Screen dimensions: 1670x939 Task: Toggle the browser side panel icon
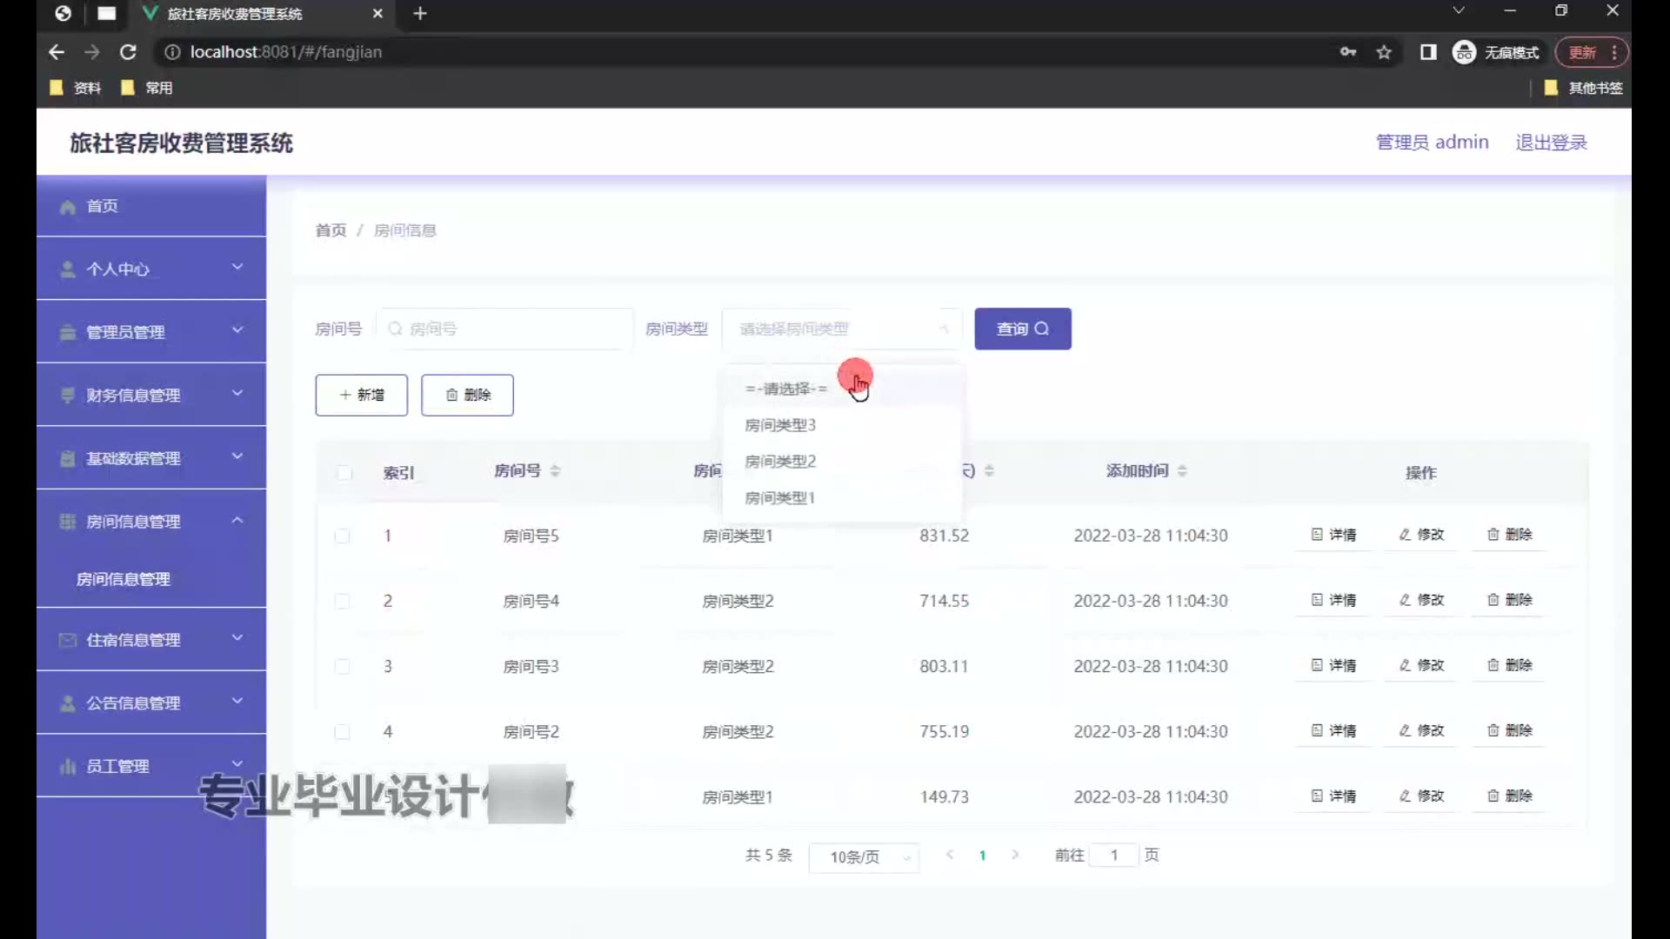pos(1428,52)
